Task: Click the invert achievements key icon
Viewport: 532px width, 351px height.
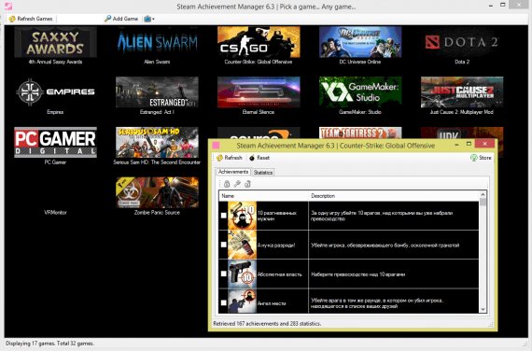Action: tap(237, 184)
